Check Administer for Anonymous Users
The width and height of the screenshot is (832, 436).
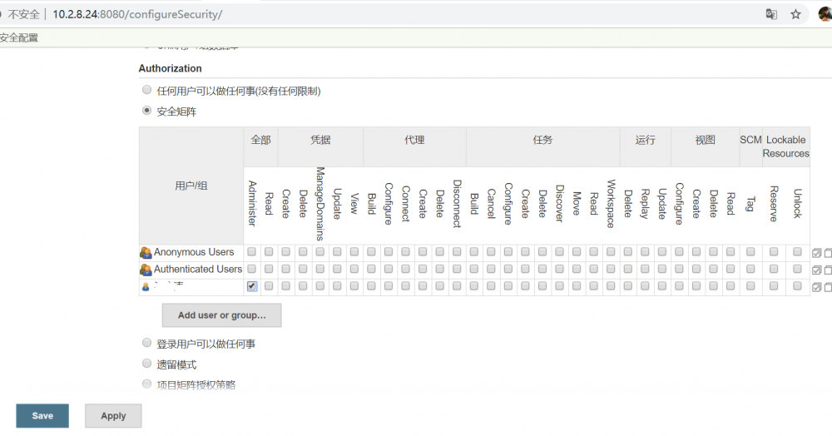252,251
